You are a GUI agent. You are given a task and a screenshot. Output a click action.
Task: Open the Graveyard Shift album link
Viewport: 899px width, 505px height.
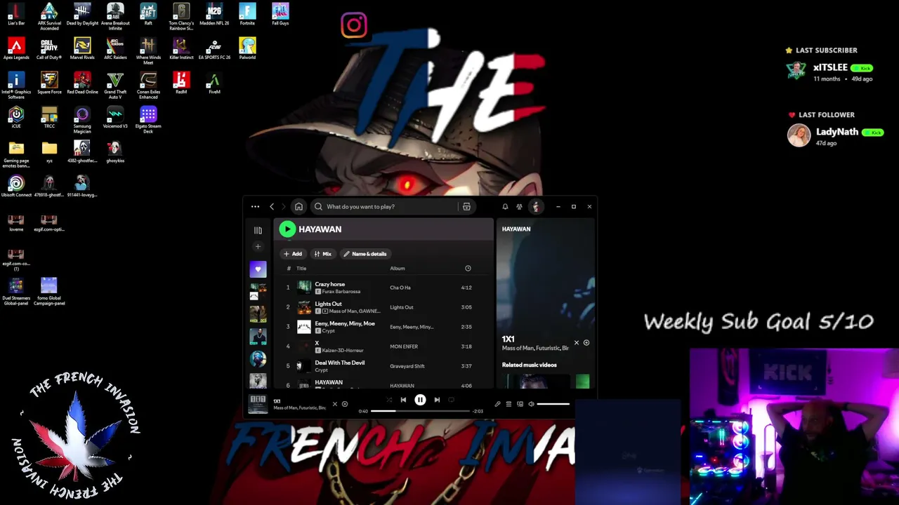(407, 366)
